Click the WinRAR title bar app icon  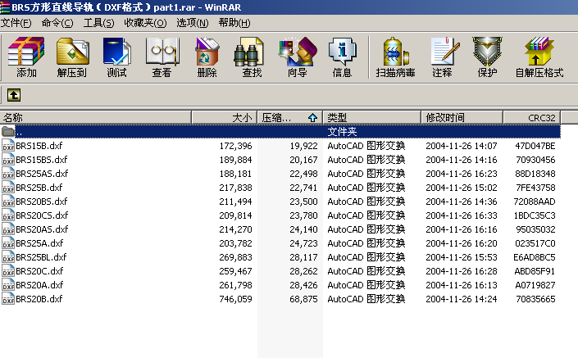[x=5, y=7]
